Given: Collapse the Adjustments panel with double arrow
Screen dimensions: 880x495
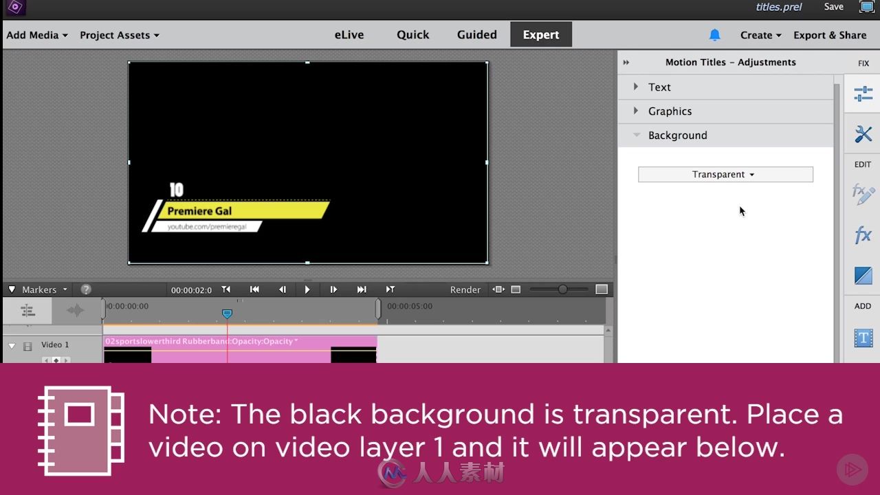Looking at the screenshot, I should 626,63.
